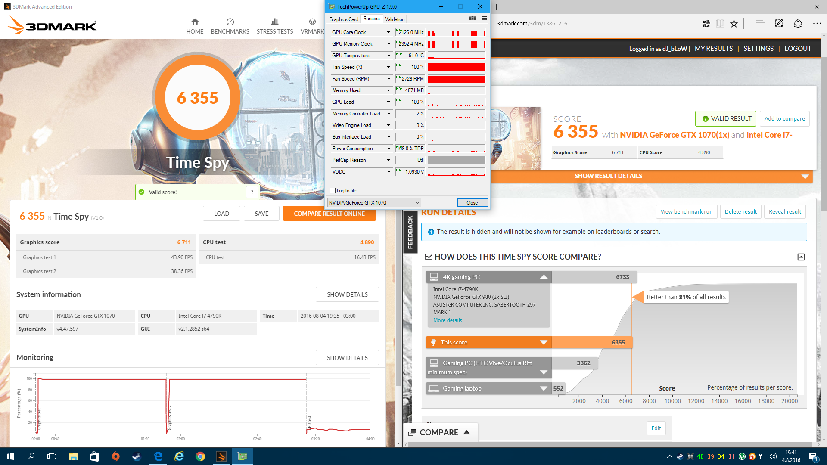Open GPU Temperature sensor dropdown
827x465 pixels.
pyautogui.click(x=389, y=56)
